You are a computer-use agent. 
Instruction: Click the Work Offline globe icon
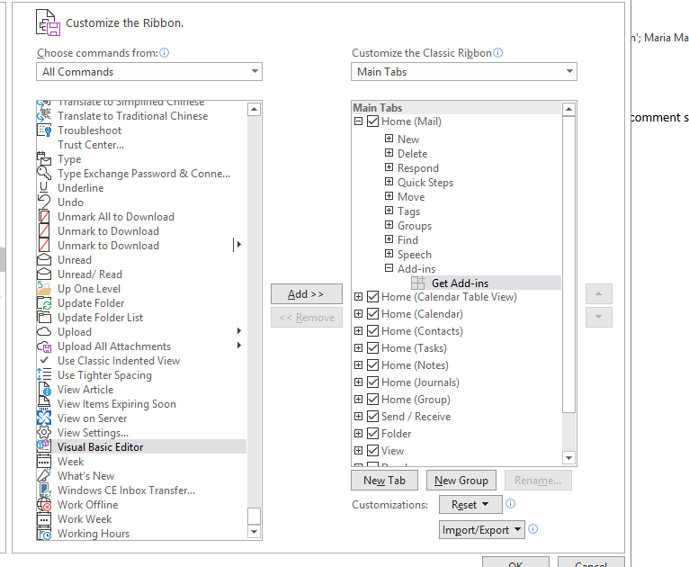tap(44, 505)
